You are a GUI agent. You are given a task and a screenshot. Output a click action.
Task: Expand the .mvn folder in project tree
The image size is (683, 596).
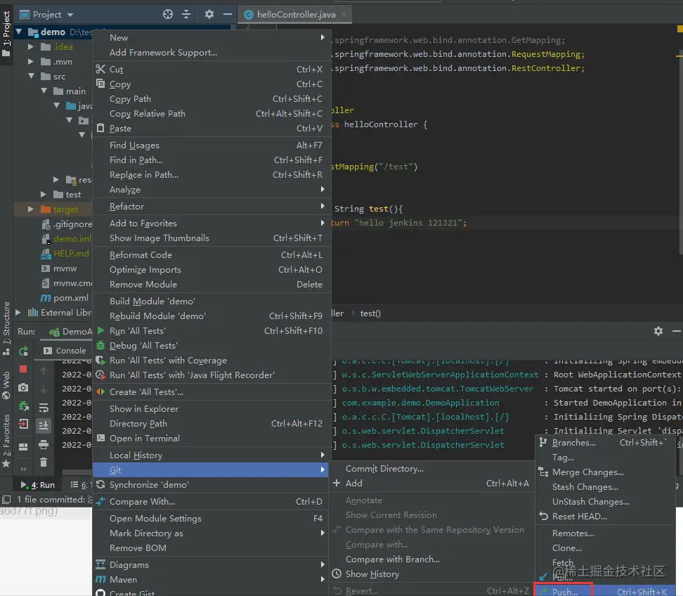(30, 62)
